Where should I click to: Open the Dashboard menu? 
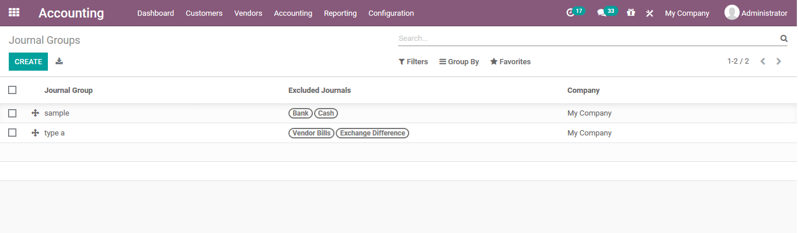156,13
